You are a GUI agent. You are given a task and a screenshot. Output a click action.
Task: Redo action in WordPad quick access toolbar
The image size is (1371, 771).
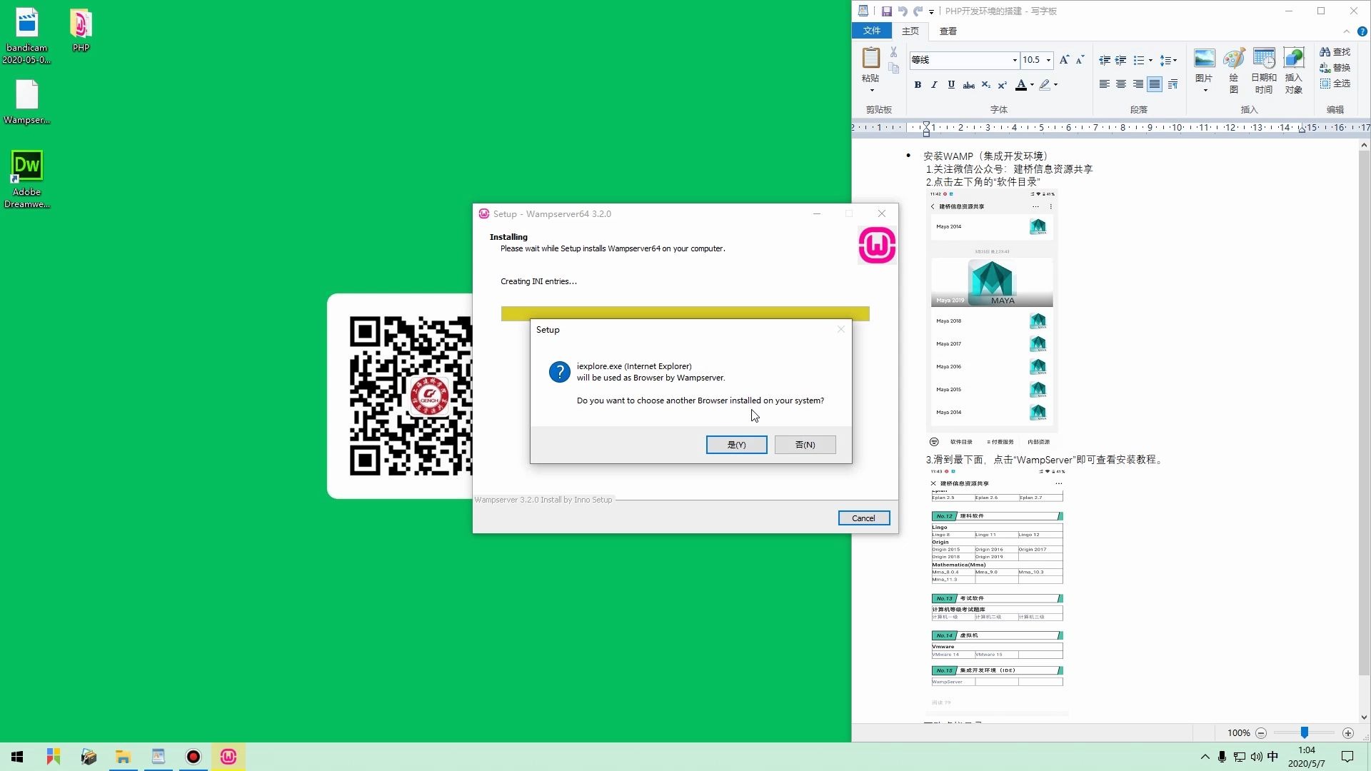coord(918,11)
